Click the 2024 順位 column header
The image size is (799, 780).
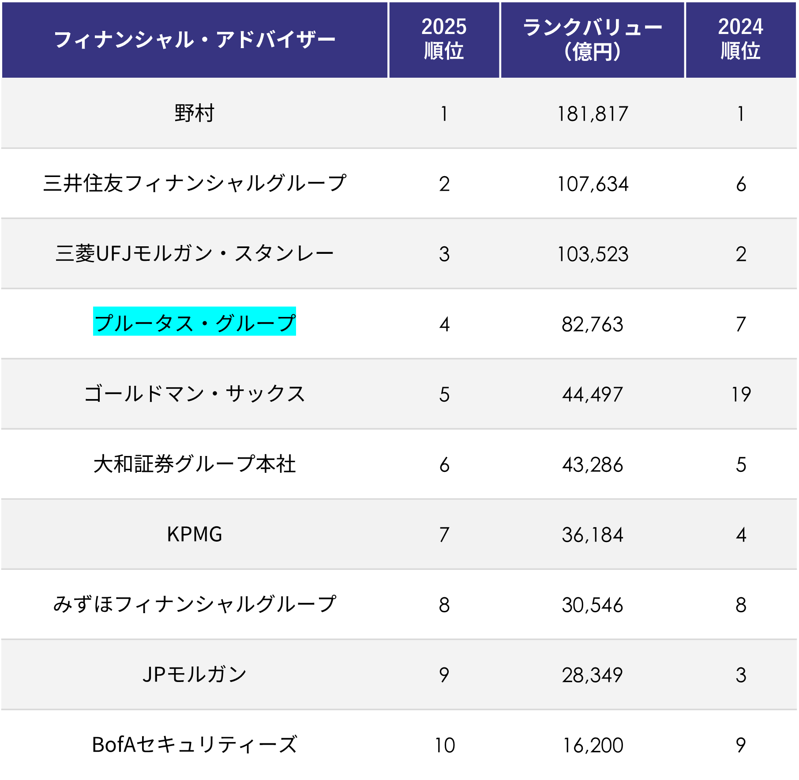tap(740, 40)
